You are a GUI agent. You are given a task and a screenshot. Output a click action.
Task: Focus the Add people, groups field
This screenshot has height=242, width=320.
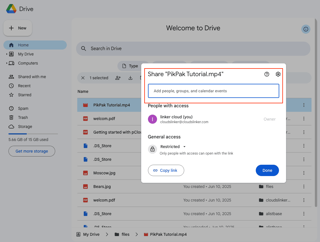pos(213,91)
